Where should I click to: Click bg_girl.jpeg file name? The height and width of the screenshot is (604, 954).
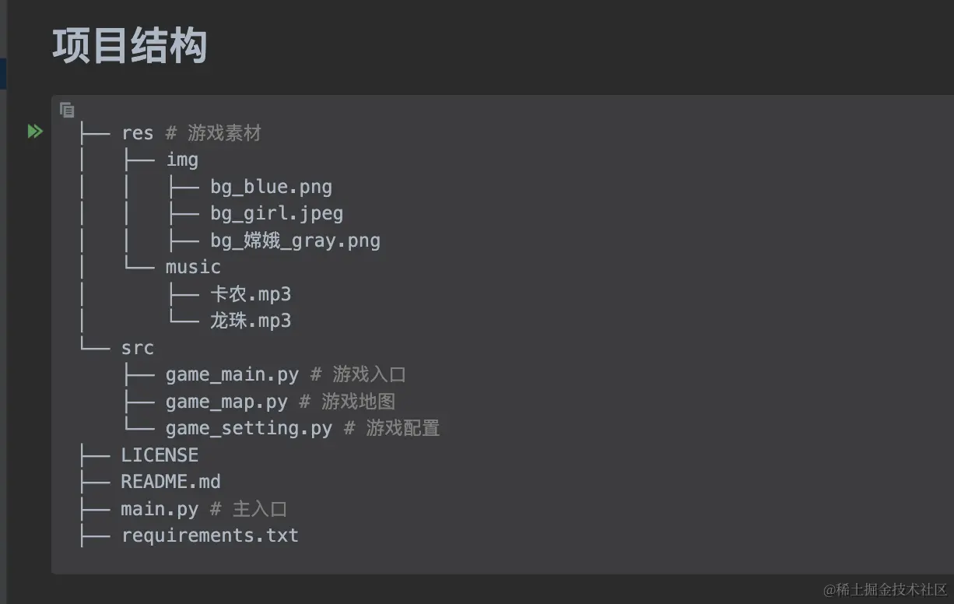[x=276, y=214]
